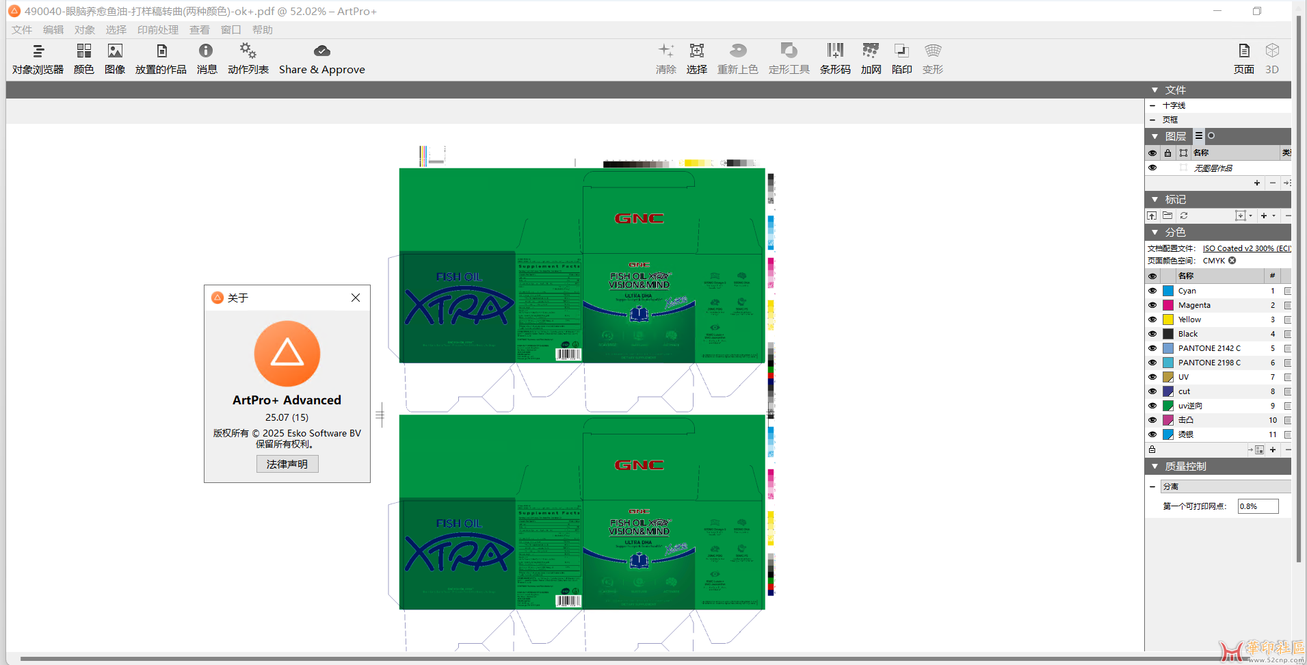Hide the Magenta separation
The width and height of the screenshot is (1307, 665).
pyautogui.click(x=1152, y=305)
